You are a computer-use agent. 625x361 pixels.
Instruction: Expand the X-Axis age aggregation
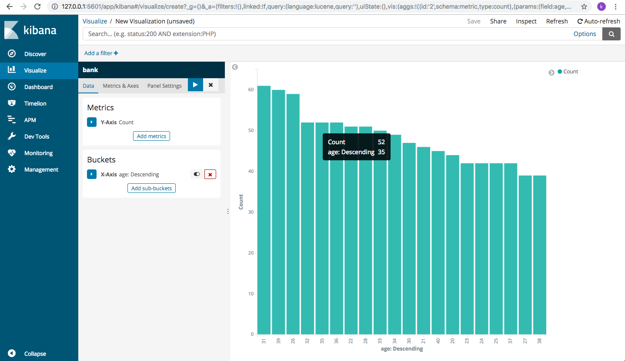click(x=92, y=174)
